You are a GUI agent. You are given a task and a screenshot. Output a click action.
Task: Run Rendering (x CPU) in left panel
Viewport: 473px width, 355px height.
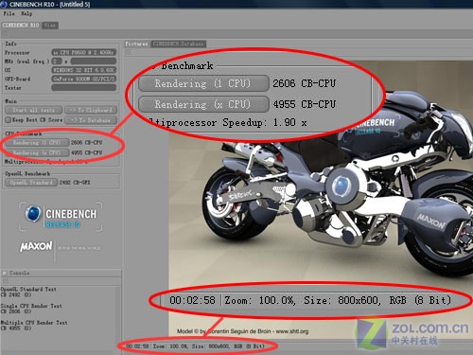click(x=37, y=152)
